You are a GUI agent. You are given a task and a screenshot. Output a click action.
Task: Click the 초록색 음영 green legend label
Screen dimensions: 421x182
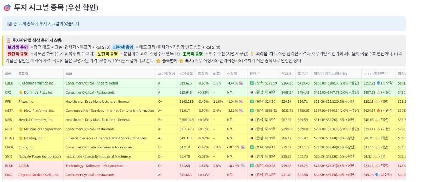pos(192,54)
